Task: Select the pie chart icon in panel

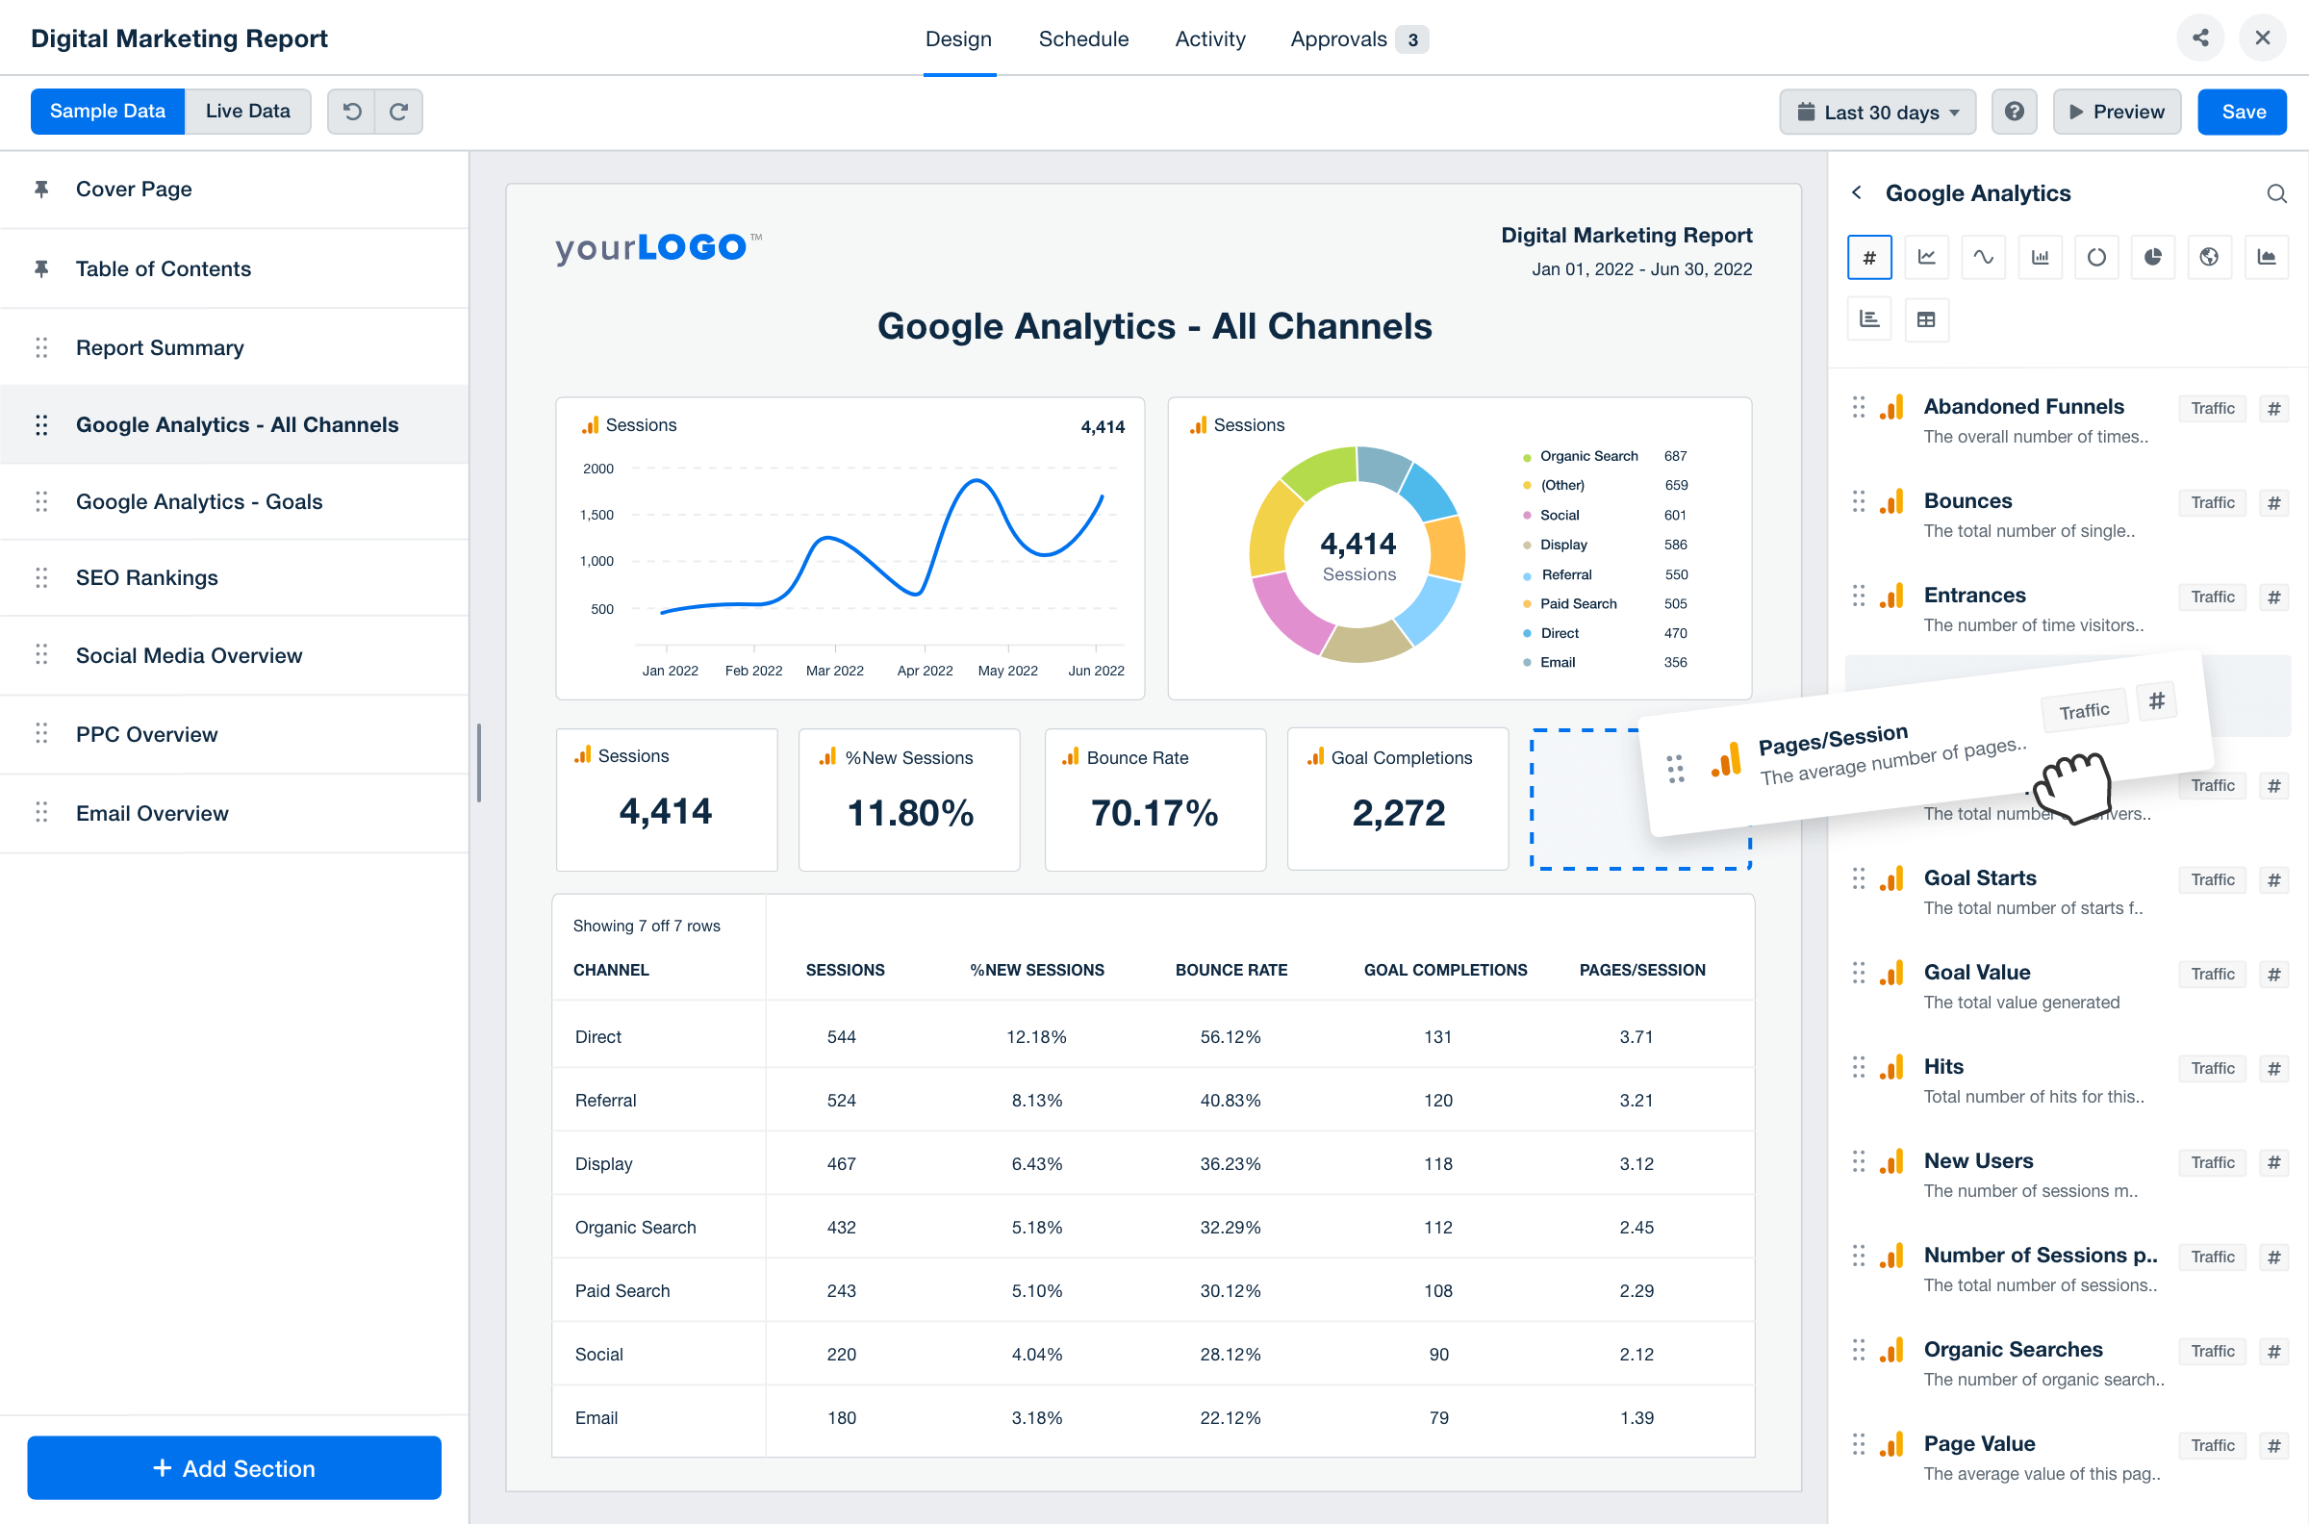Action: [x=2151, y=259]
